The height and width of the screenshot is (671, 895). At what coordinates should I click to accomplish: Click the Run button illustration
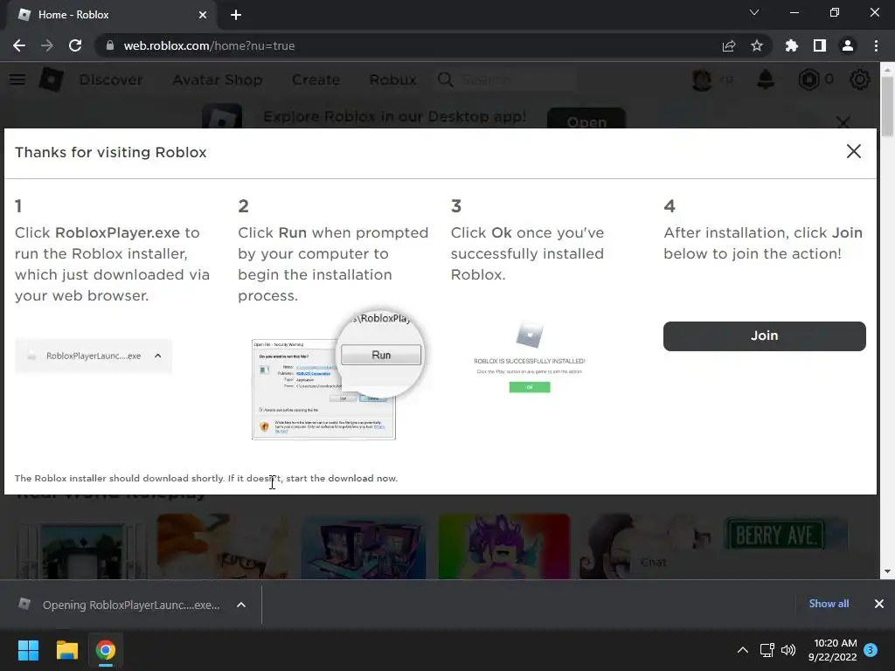pyautogui.click(x=381, y=355)
